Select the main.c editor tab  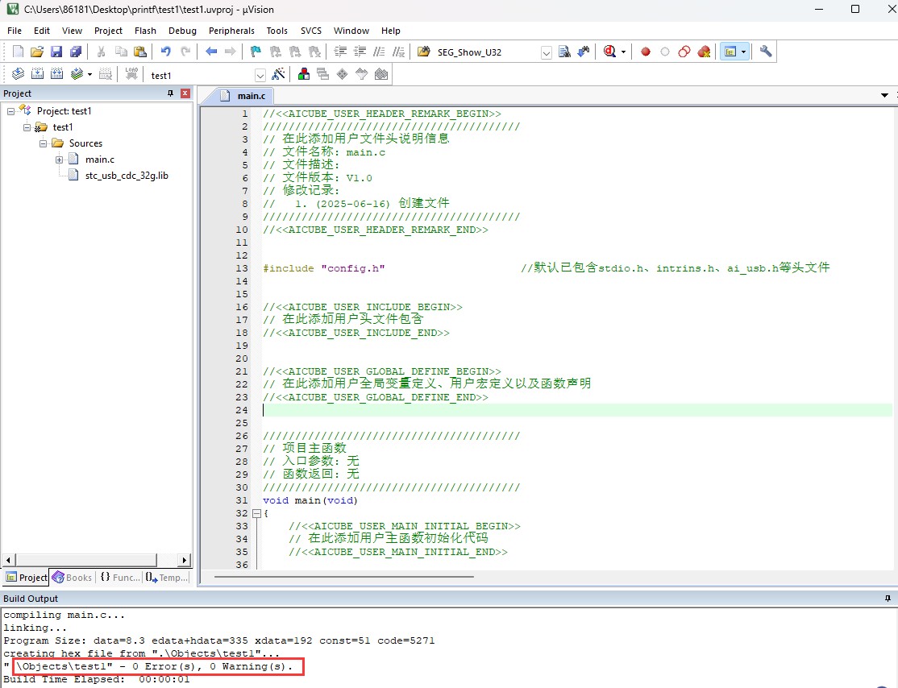coord(244,96)
